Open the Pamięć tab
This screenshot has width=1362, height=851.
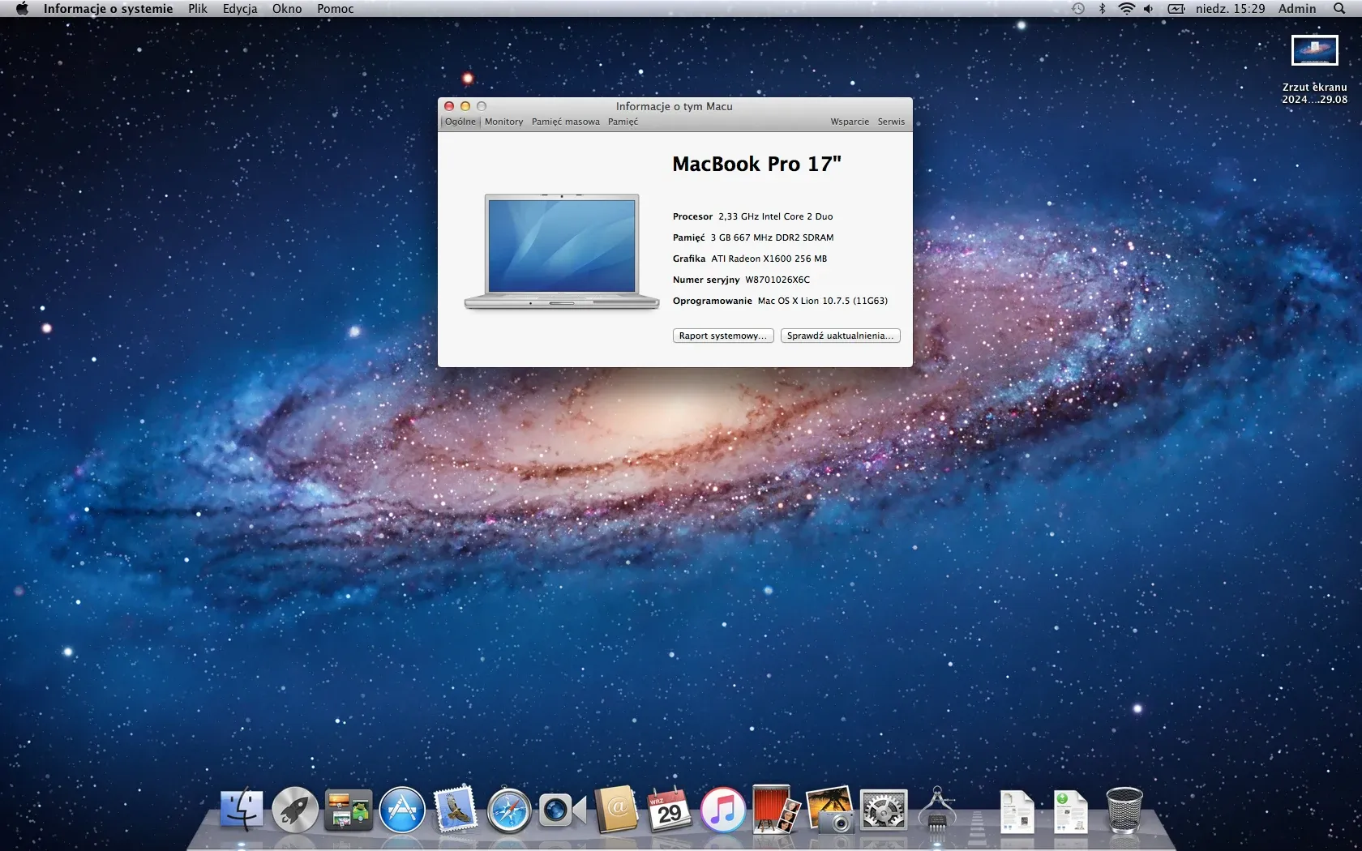[623, 122]
